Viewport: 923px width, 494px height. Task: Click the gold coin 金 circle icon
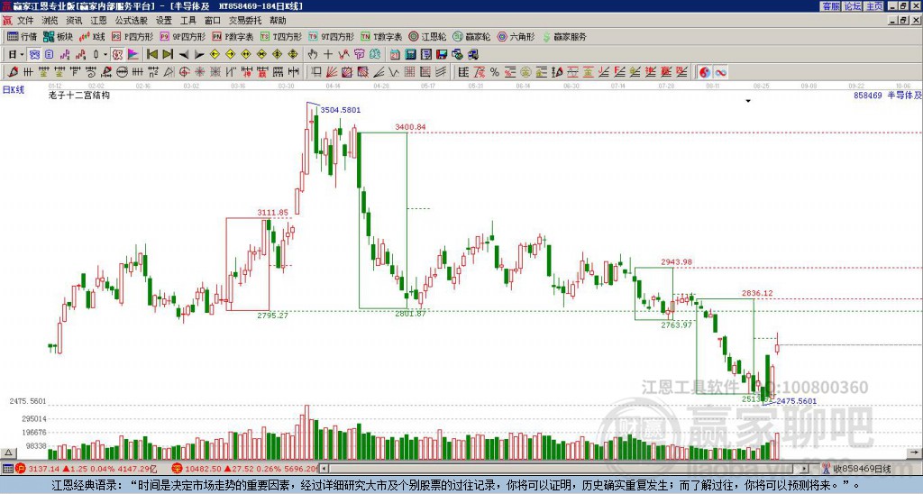[525, 72]
